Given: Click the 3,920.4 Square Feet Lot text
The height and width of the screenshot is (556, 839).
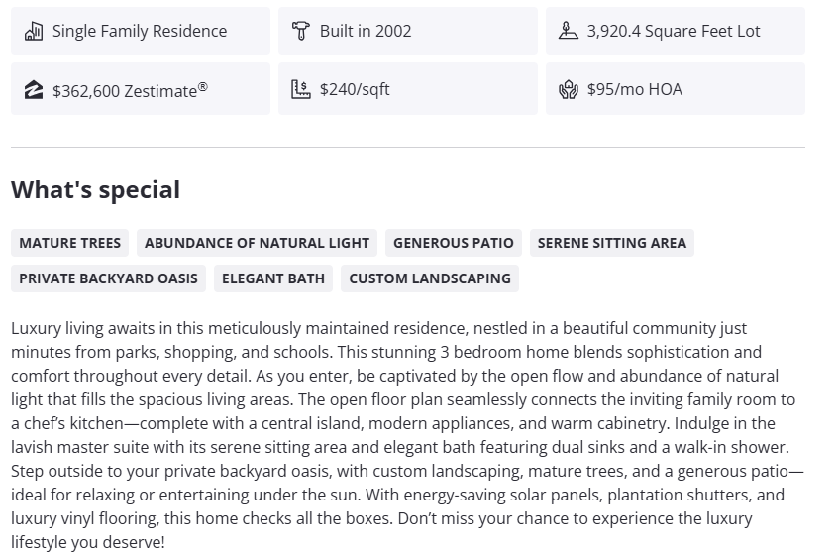Looking at the screenshot, I should [x=674, y=31].
